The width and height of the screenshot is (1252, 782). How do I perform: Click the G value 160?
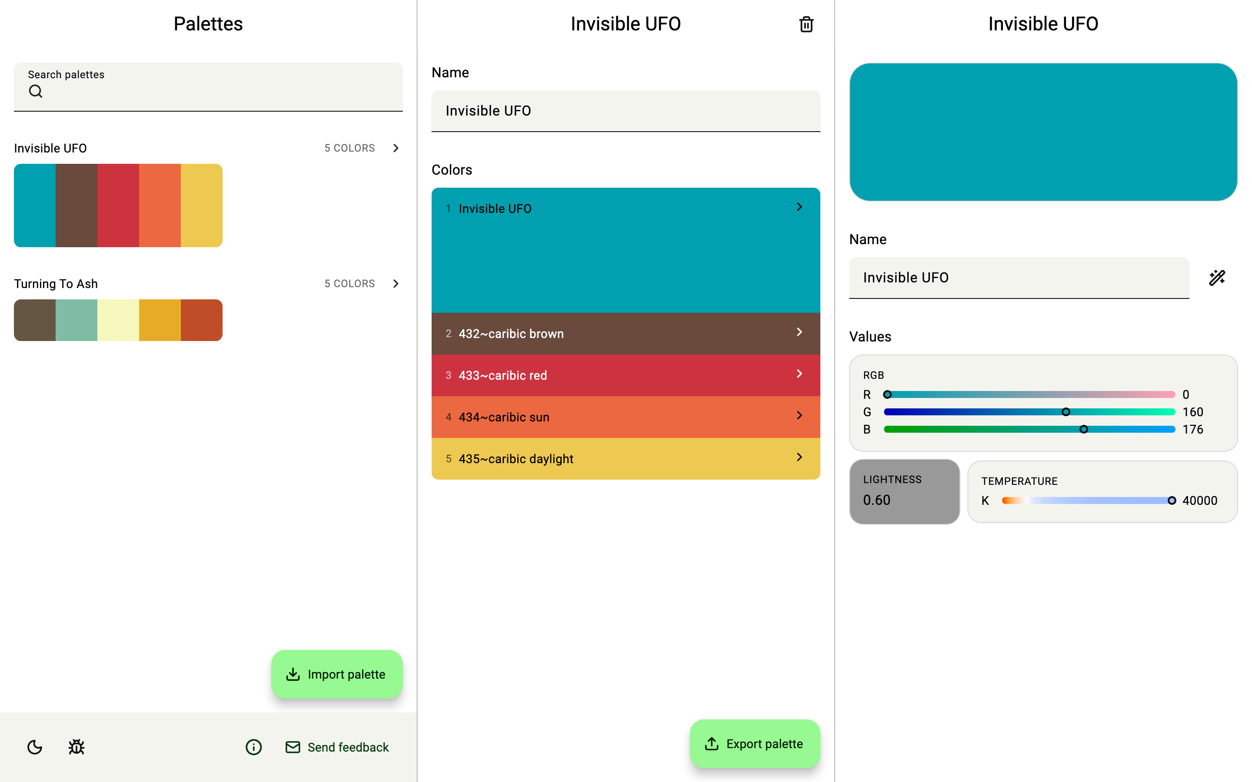tap(1192, 412)
